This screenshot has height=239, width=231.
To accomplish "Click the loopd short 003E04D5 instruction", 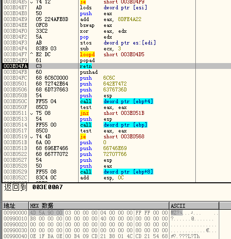I will point(112,54).
